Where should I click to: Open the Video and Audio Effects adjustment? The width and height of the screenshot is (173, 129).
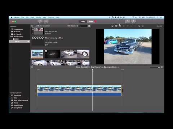click(139, 26)
